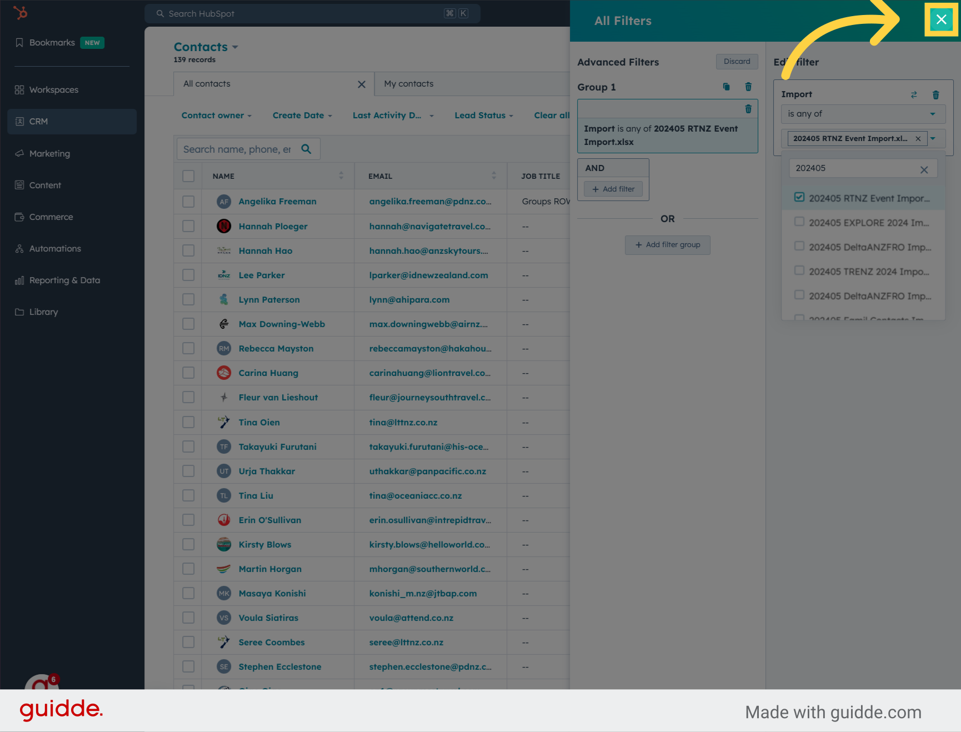961x732 pixels.
Task: Expand the import values dropdown arrow
Action: click(933, 139)
